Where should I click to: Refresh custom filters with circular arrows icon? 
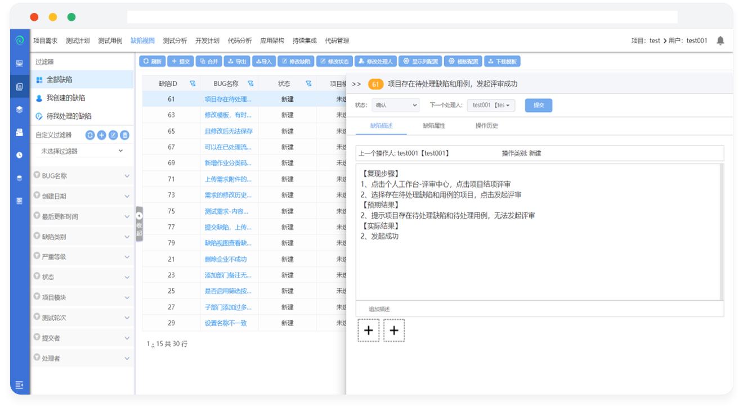(x=90, y=135)
